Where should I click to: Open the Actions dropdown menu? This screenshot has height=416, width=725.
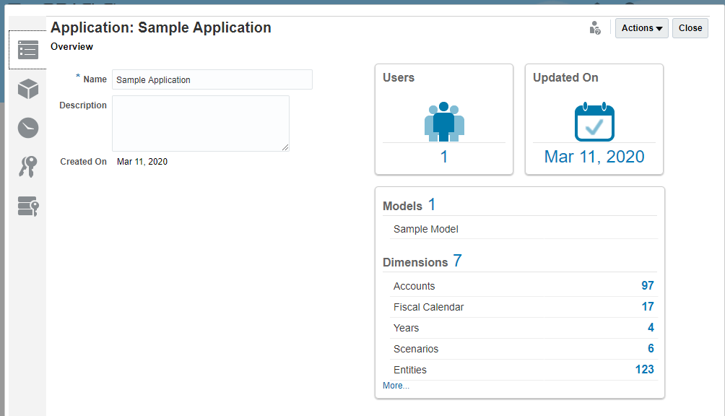tap(641, 28)
